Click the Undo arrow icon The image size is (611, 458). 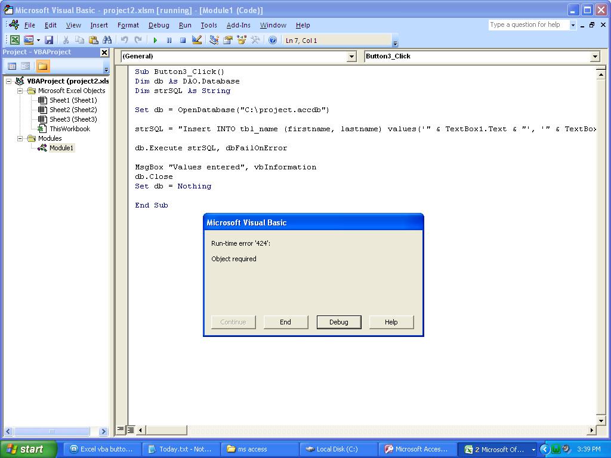tap(124, 40)
